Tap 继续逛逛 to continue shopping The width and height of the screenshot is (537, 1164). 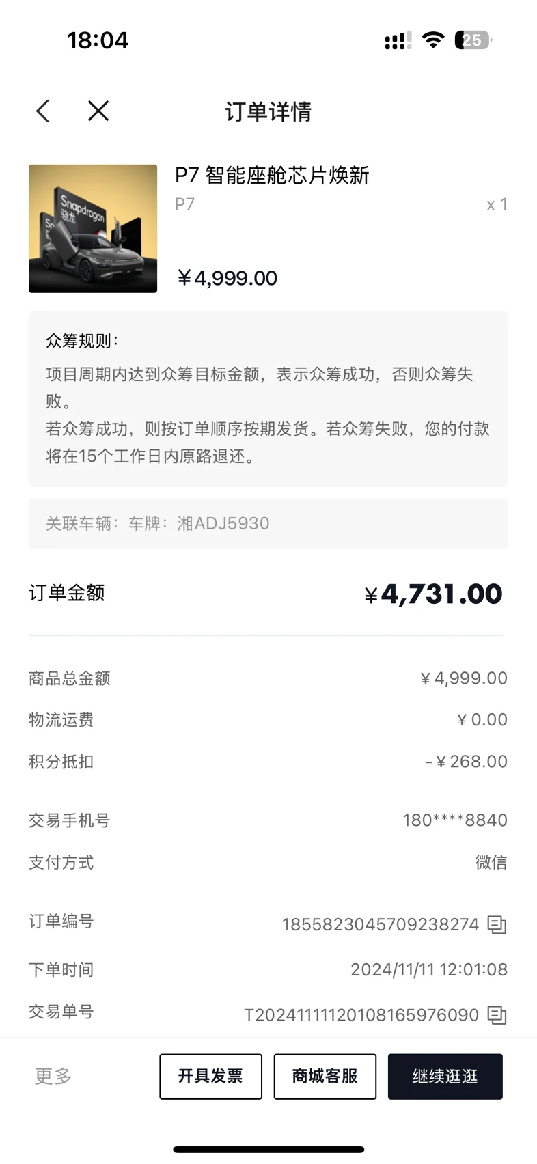[x=445, y=1077]
